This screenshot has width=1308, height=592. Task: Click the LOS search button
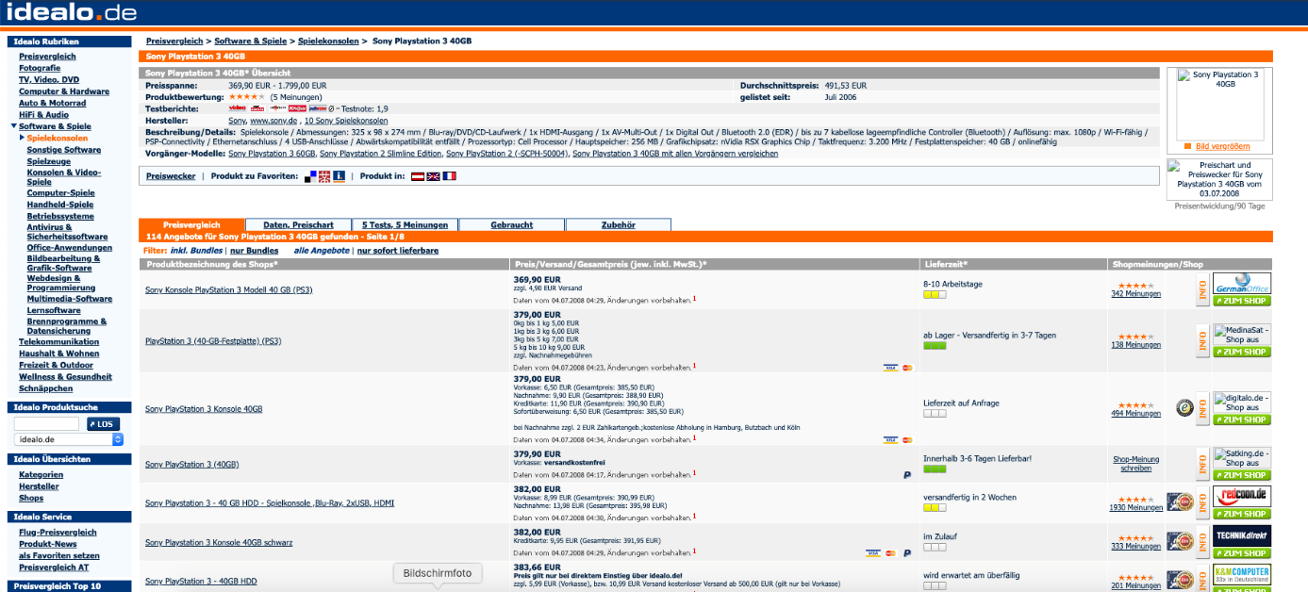click(x=104, y=424)
